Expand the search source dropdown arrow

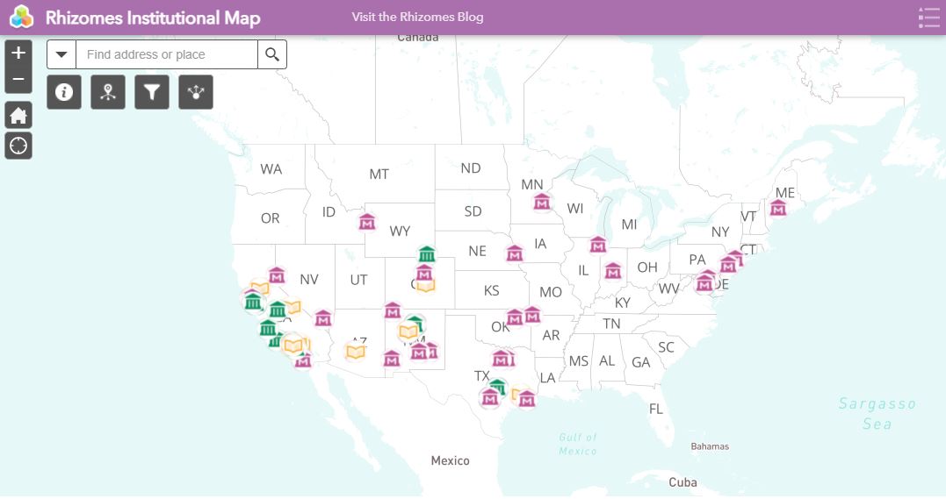tap(61, 54)
